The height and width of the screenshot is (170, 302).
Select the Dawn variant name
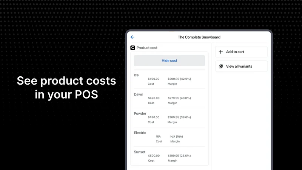(139, 94)
